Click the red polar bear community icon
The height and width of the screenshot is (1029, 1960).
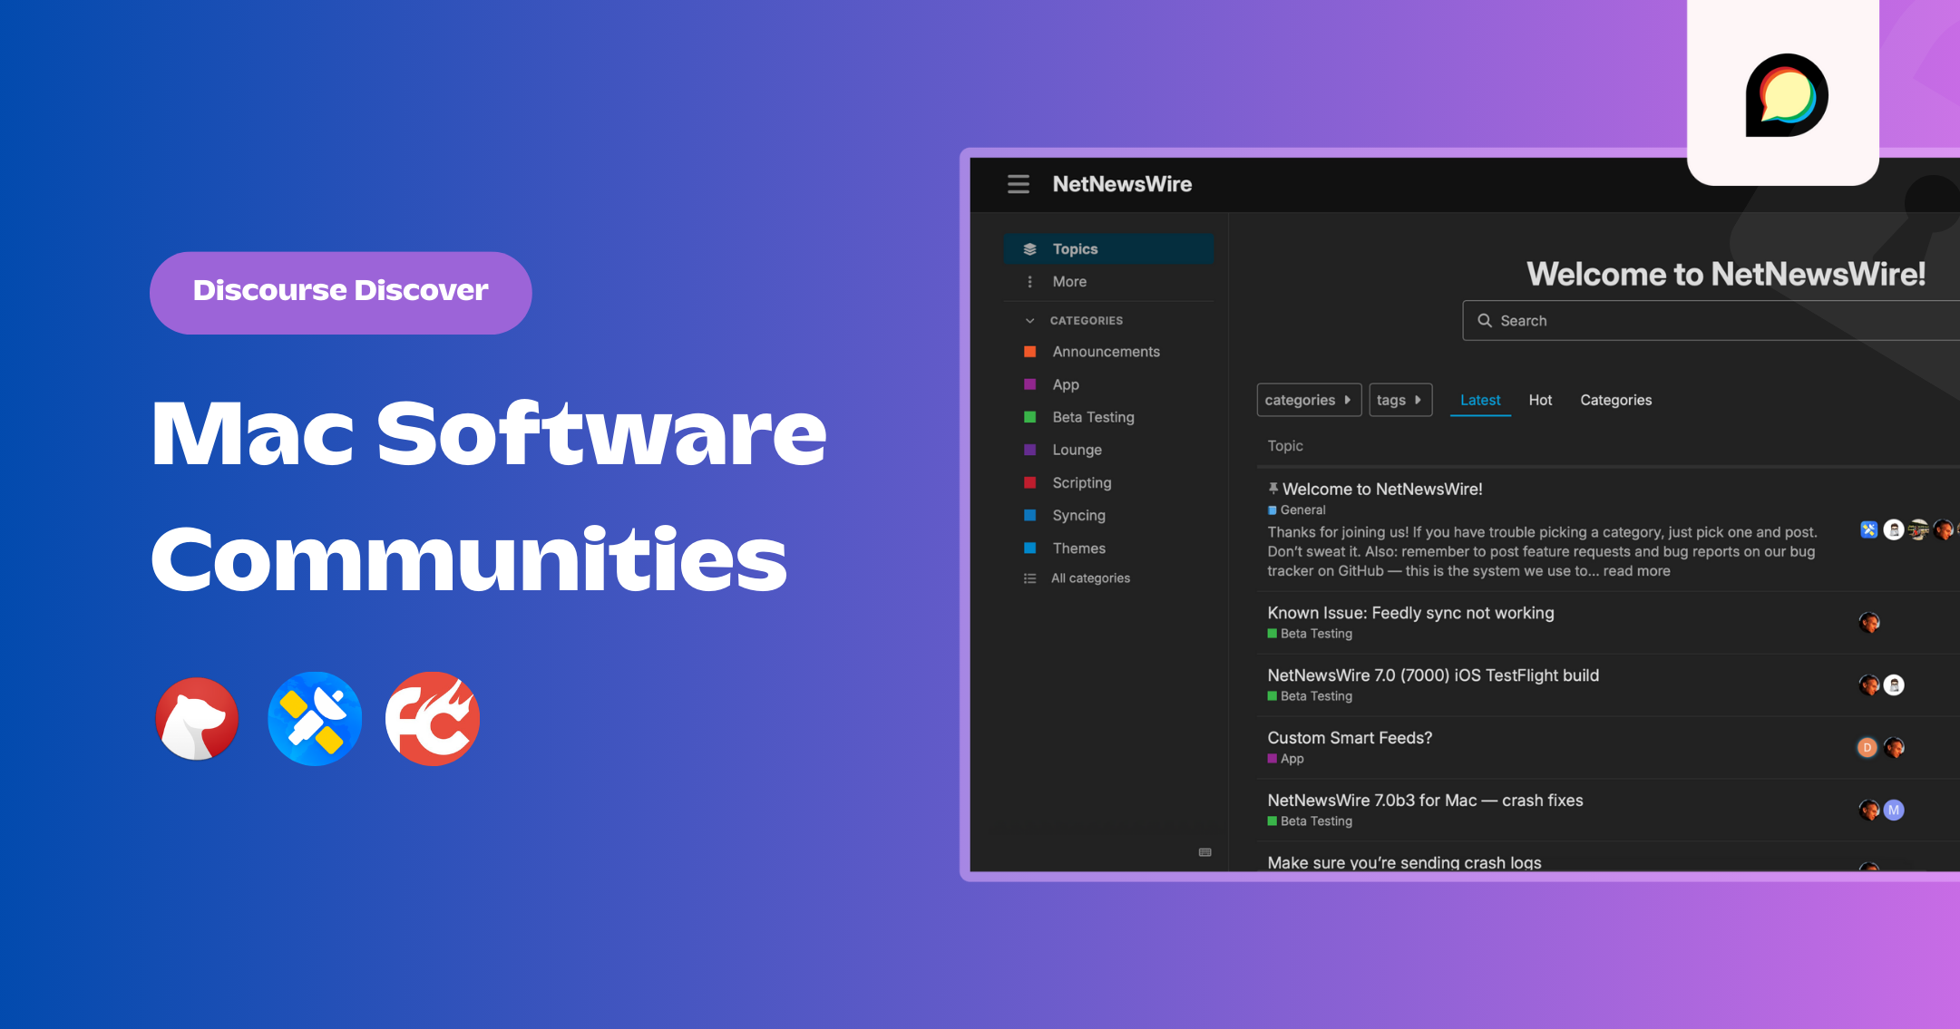(196, 719)
